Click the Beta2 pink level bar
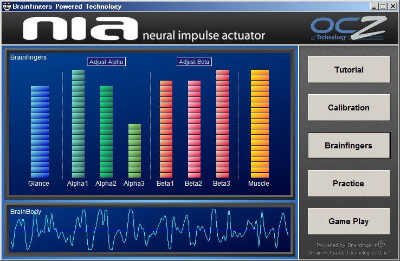The width and height of the screenshot is (400, 261). point(194,129)
